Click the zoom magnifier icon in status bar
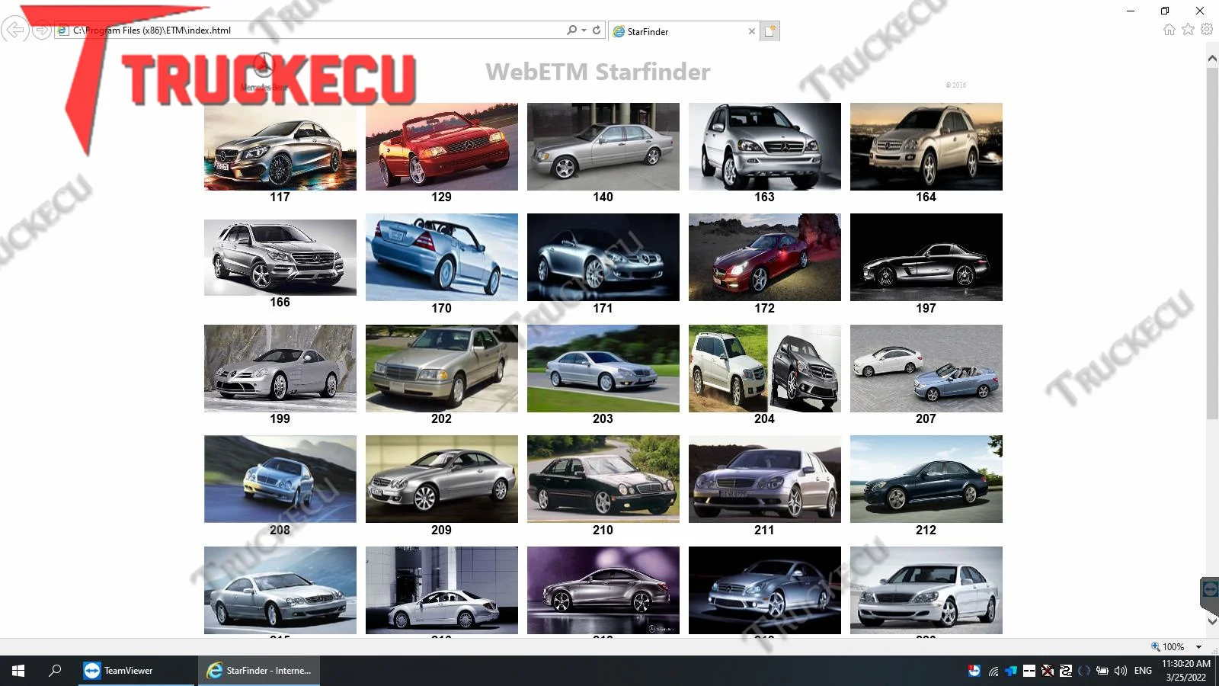This screenshot has width=1219, height=686. [1155, 646]
